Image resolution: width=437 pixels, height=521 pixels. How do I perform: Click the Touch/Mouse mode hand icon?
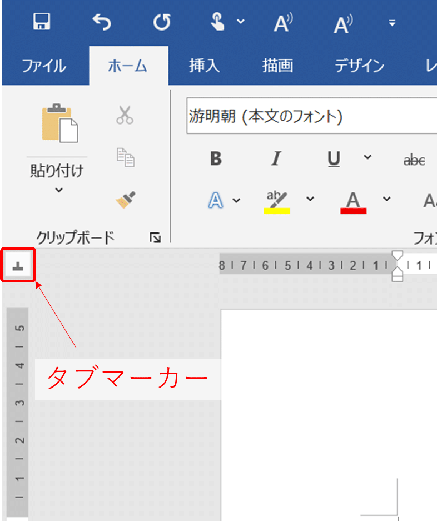[218, 22]
